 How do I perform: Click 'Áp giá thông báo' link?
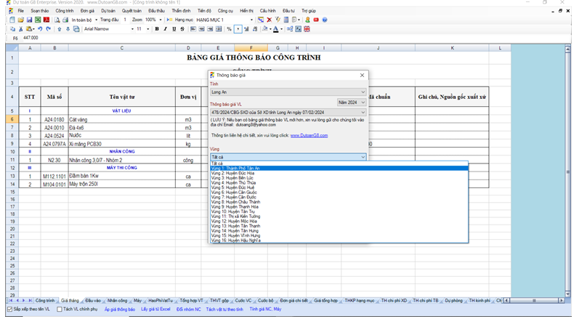tap(120, 310)
